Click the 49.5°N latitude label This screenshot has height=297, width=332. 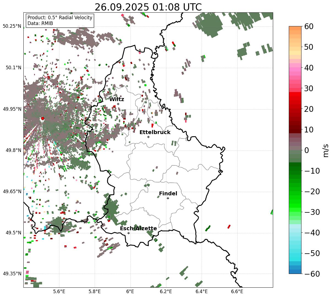click(13, 233)
